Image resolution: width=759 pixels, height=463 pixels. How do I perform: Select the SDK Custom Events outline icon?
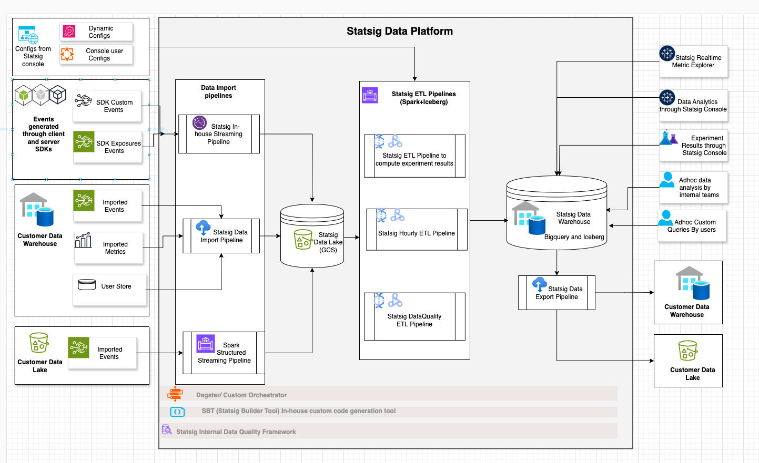click(x=83, y=100)
